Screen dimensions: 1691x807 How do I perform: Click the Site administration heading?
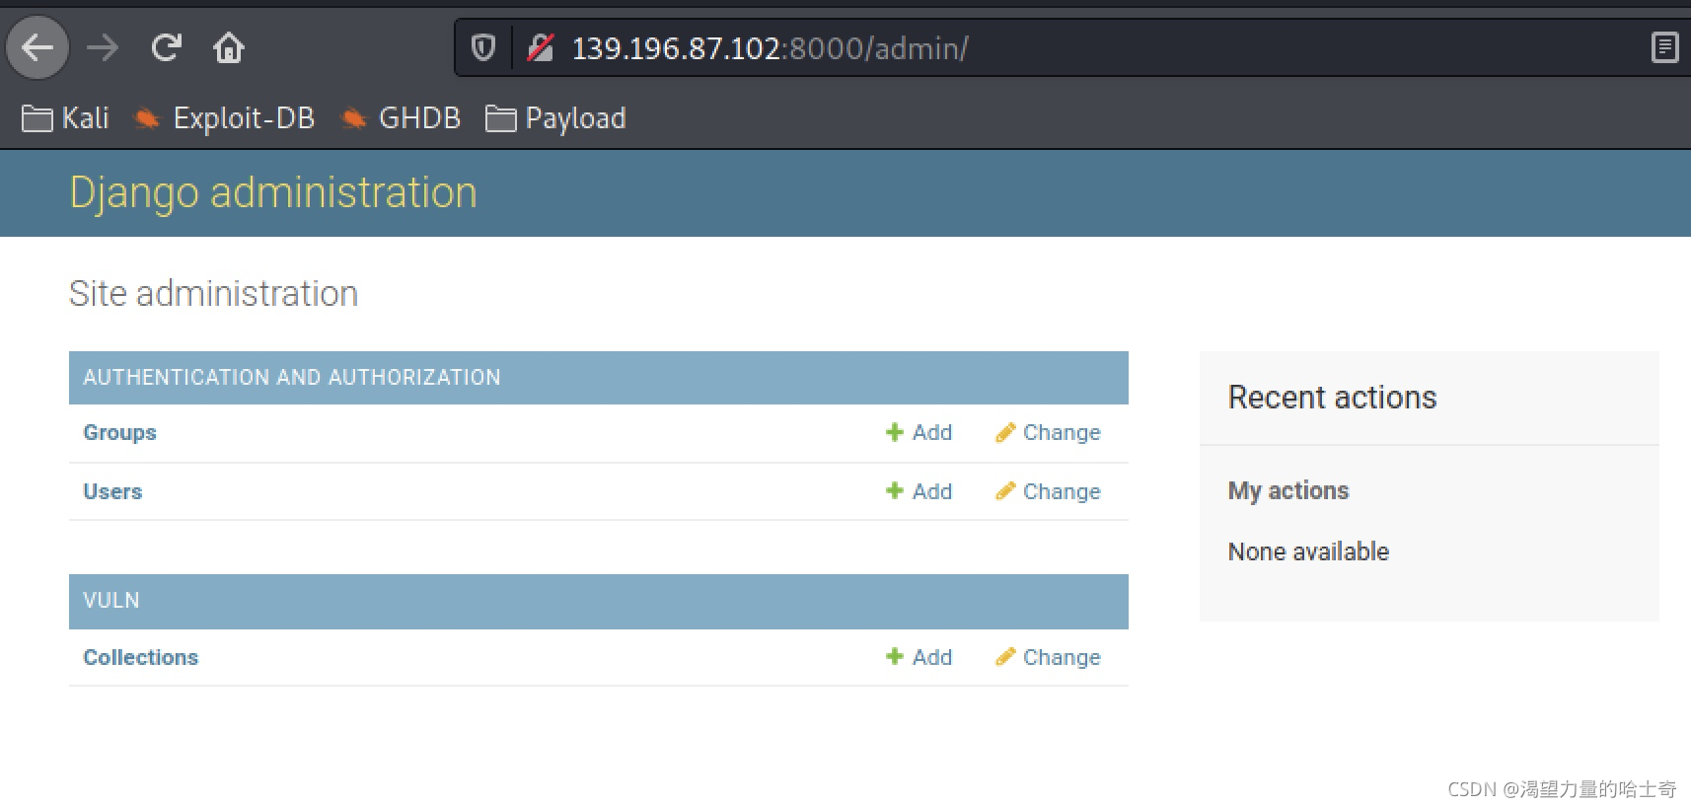[x=213, y=294]
